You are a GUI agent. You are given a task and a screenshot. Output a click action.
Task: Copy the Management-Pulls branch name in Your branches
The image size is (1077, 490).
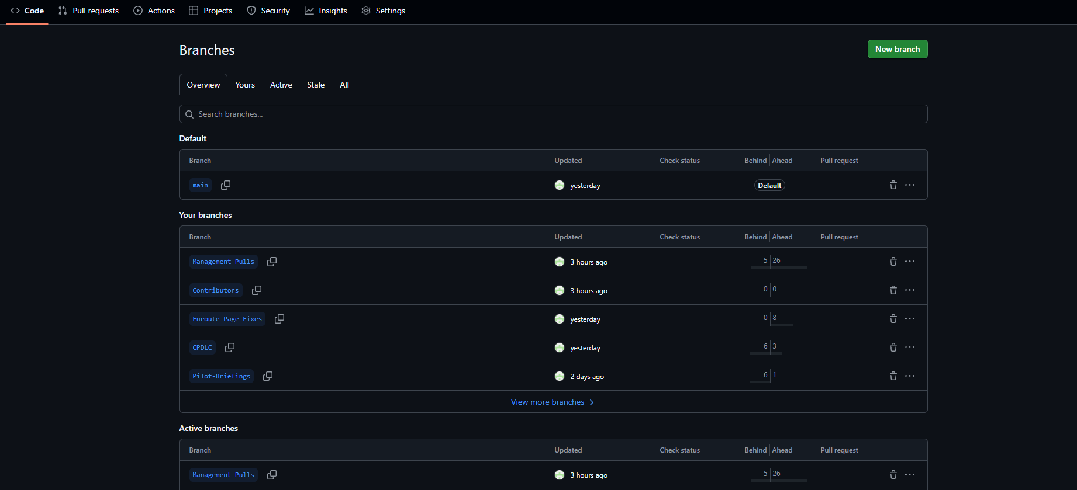pos(272,262)
